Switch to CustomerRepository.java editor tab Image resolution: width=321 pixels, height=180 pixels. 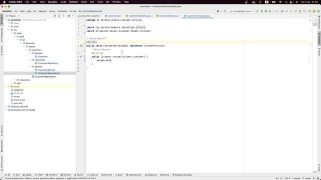click(x=139, y=16)
